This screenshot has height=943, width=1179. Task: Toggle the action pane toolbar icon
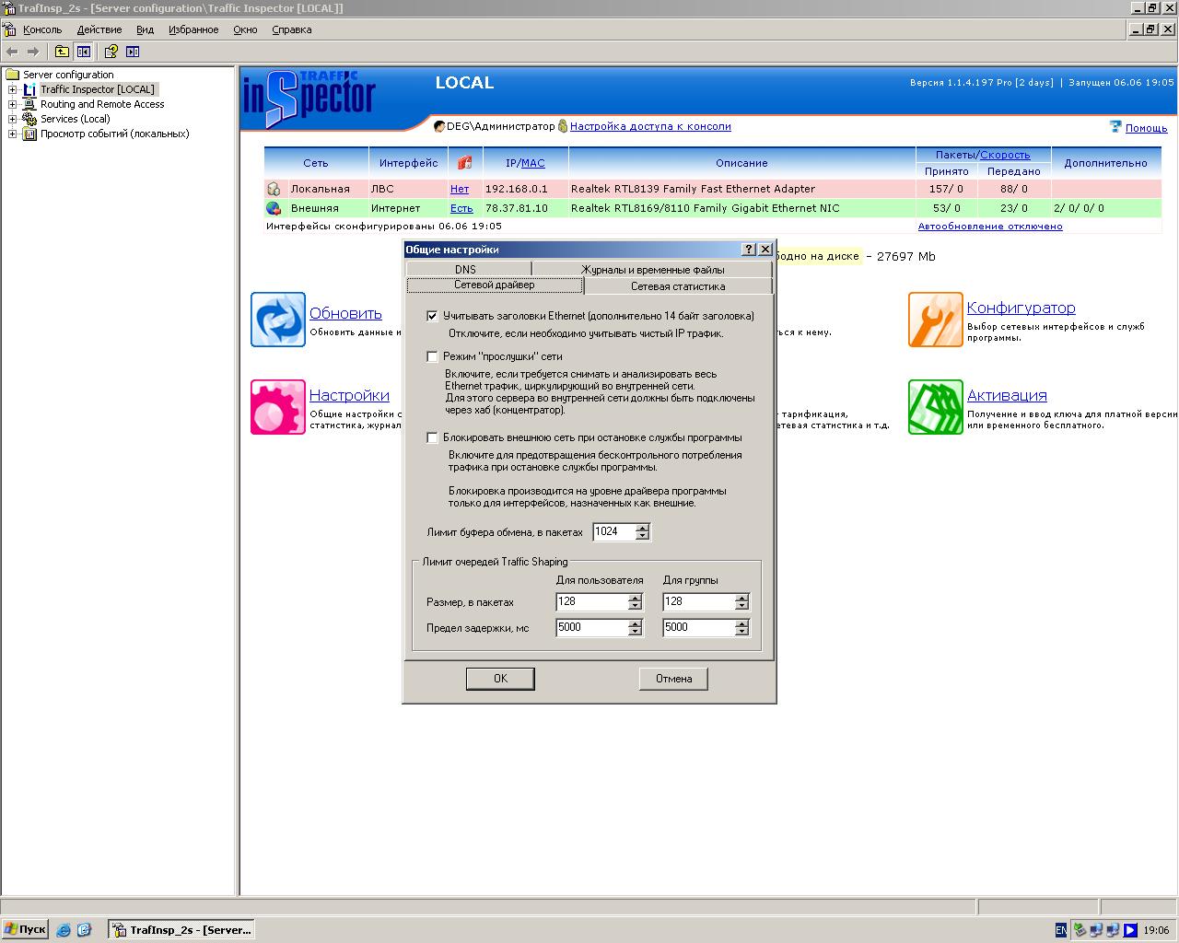pyautogui.click(x=133, y=52)
